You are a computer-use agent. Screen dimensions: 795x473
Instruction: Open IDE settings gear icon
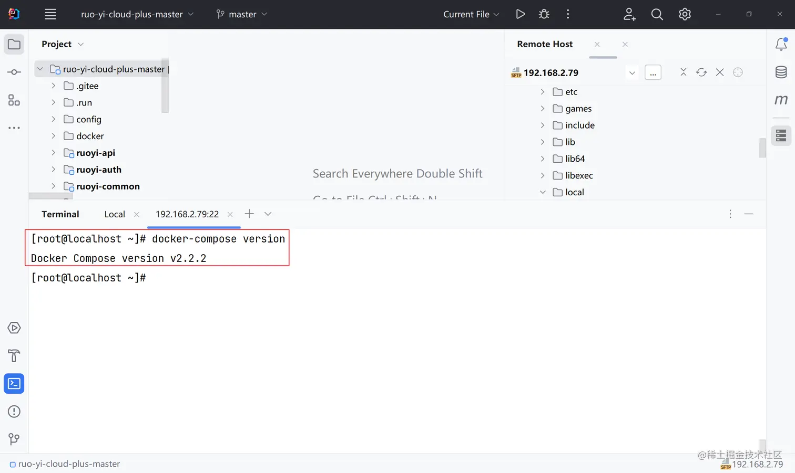(x=685, y=14)
